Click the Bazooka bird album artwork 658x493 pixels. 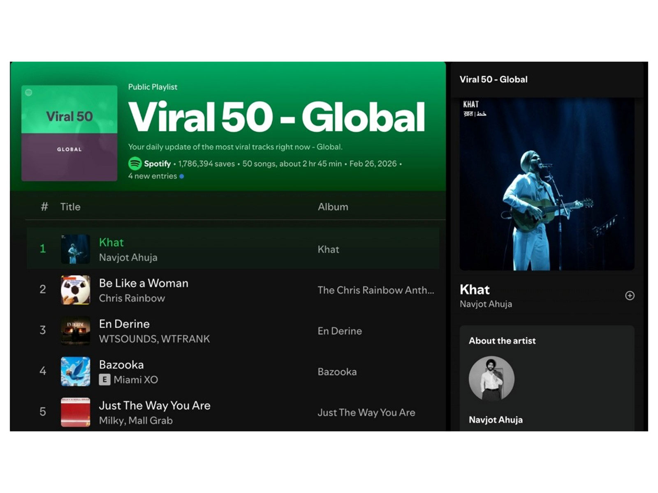(75, 372)
